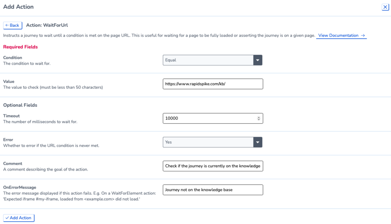The width and height of the screenshot is (391, 224).
Task: Open the Condition dropdown showing Equal
Action: pos(212,60)
